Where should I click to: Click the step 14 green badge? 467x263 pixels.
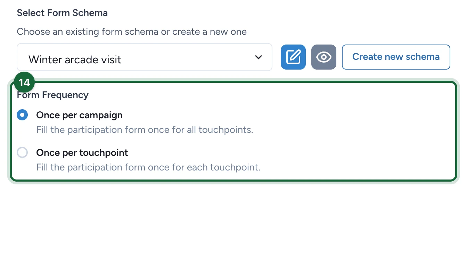coord(24,82)
